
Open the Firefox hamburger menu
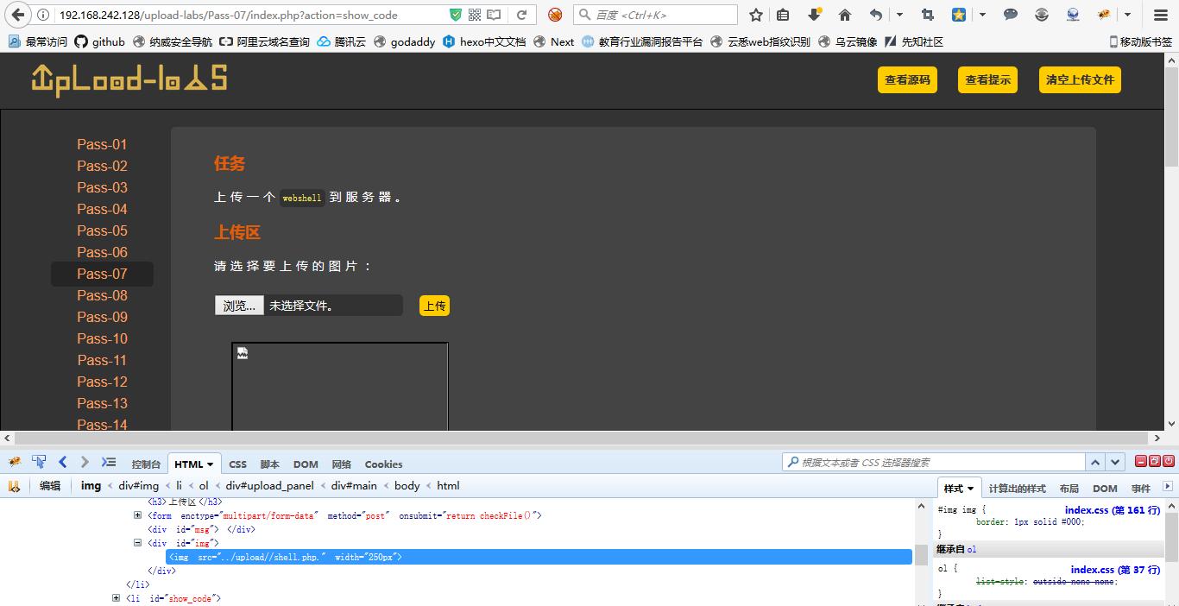pos(1161,15)
